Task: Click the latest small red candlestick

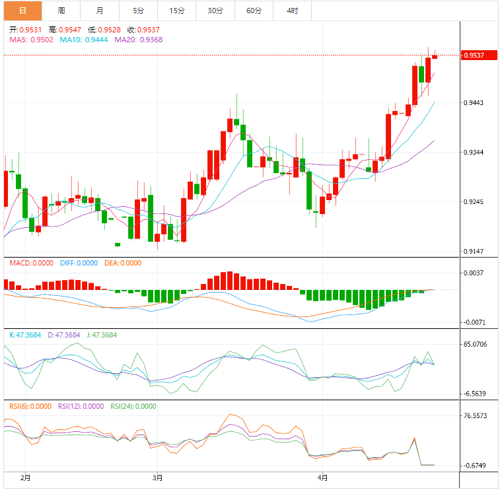Action: 435,57
